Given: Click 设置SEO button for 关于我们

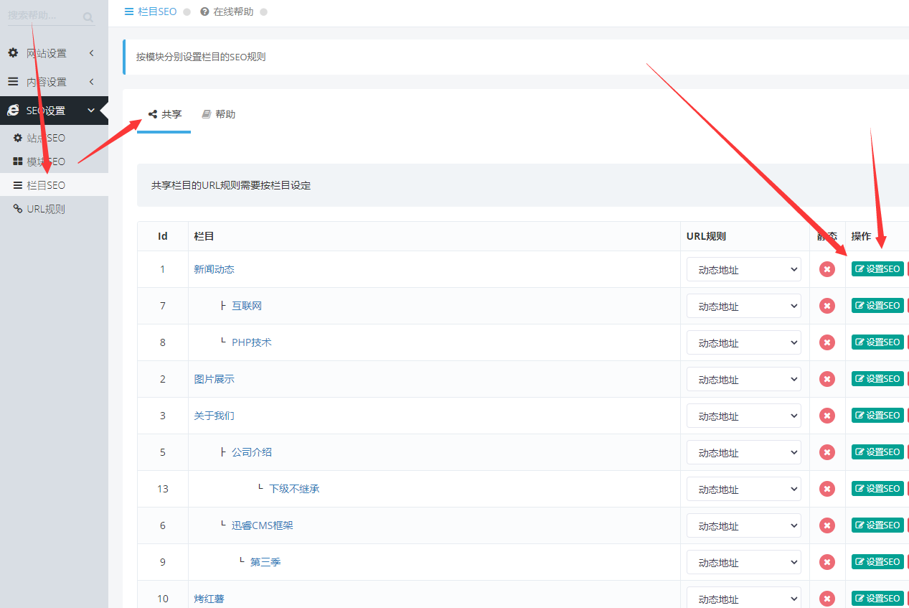Looking at the screenshot, I should (877, 416).
